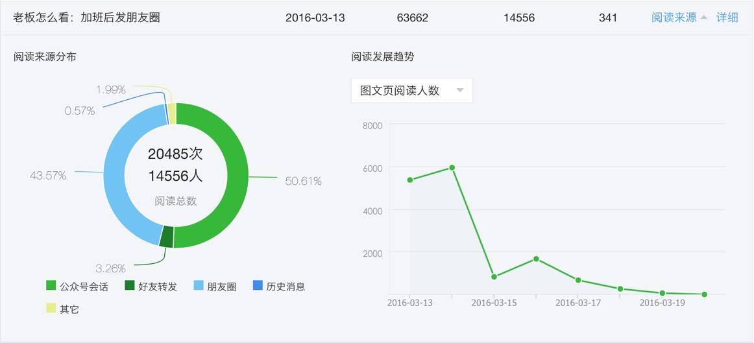
Task: Click the 2016-03-15 x-axis label
Action: [x=494, y=303]
